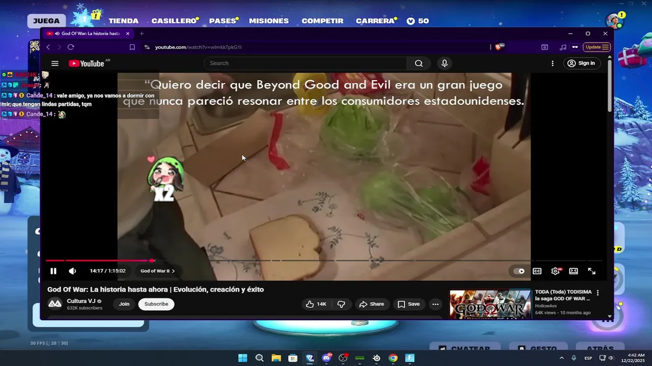Screen dimensions: 652x366
Task: Click the YouTube search magnifier button
Action: pyautogui.click(x=419, y=64)
